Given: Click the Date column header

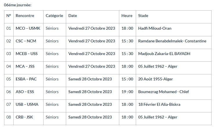Looking at the screenshot, I should pos(73,16).
